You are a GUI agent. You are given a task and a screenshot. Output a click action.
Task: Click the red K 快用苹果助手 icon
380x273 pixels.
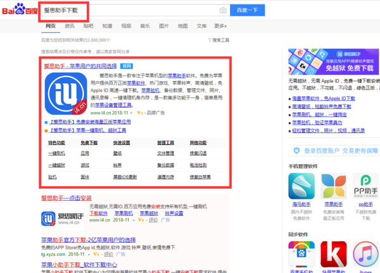tap(334, 255)
